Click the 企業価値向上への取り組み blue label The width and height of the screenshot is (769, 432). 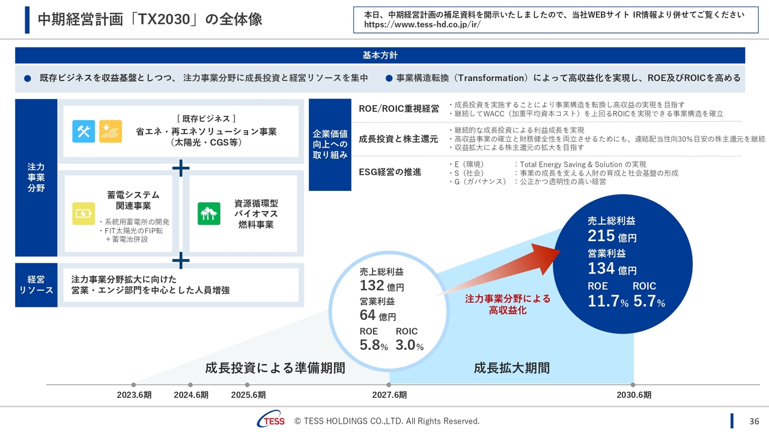coord(330,145)
